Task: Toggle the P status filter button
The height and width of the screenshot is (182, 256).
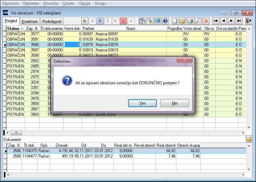Action: pyautogui.click(x=100, y=21)
